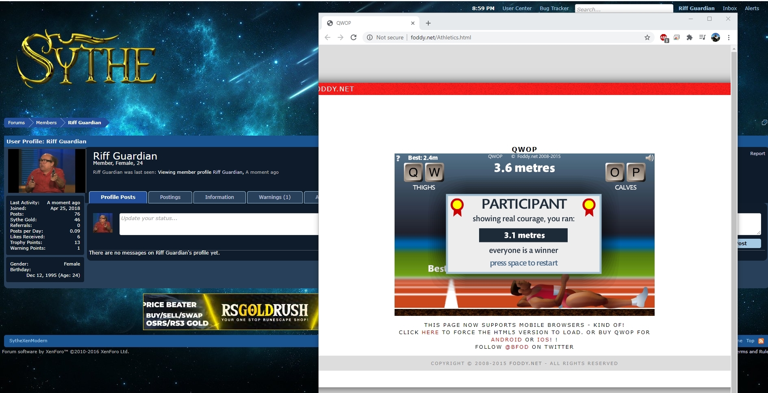Open the Warnings (1) tab
The image size is (768, 393).
point(275,197)
